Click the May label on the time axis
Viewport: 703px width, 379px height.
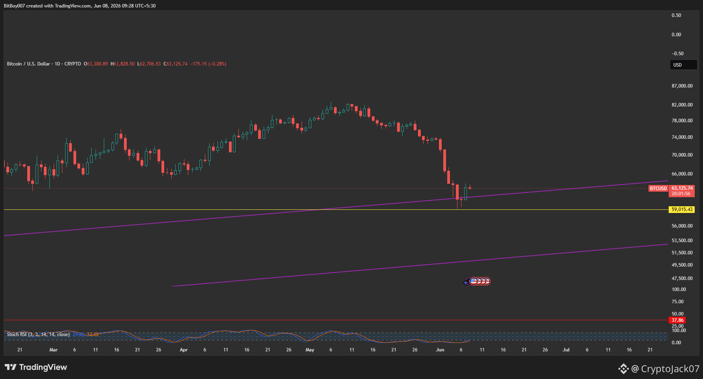pos(310,350)
